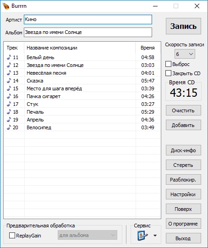Open the Скорость записи speed dropdown
Screen dimensions: 208x248
pyautogui.click(x=185, y=54)
